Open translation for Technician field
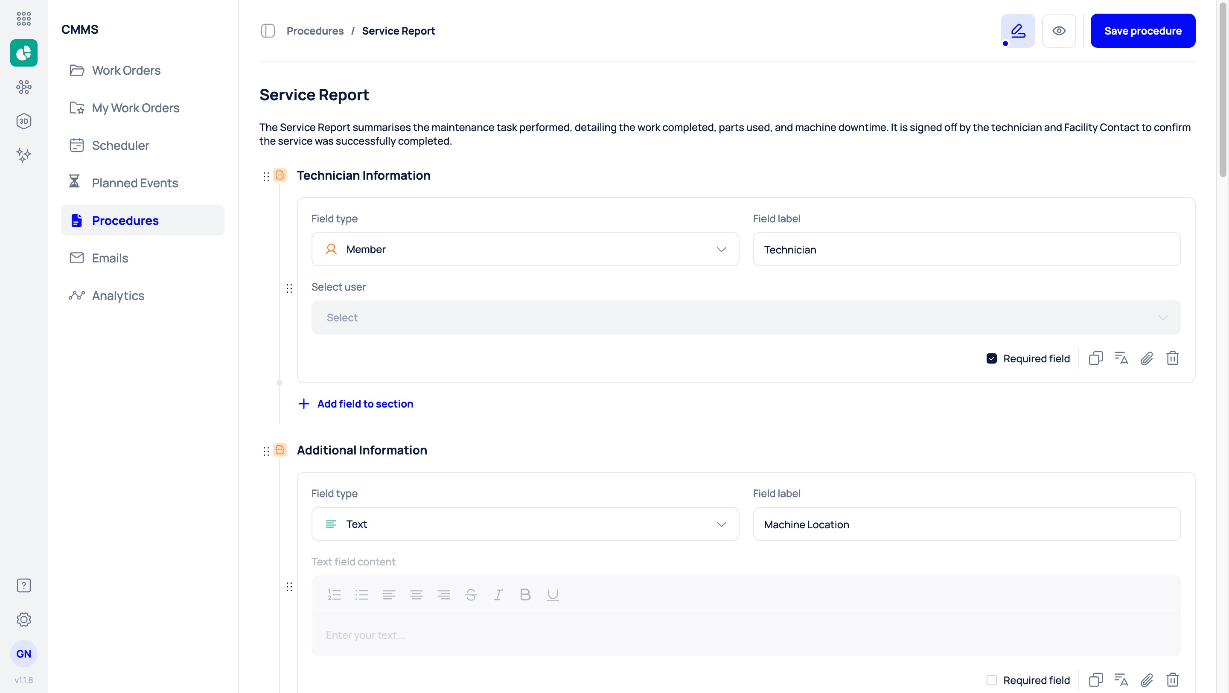This screenshot has height=693, width=1229. (1121, 358)
